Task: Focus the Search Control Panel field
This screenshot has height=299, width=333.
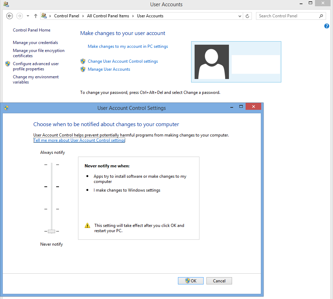Action: click(291, 16)
